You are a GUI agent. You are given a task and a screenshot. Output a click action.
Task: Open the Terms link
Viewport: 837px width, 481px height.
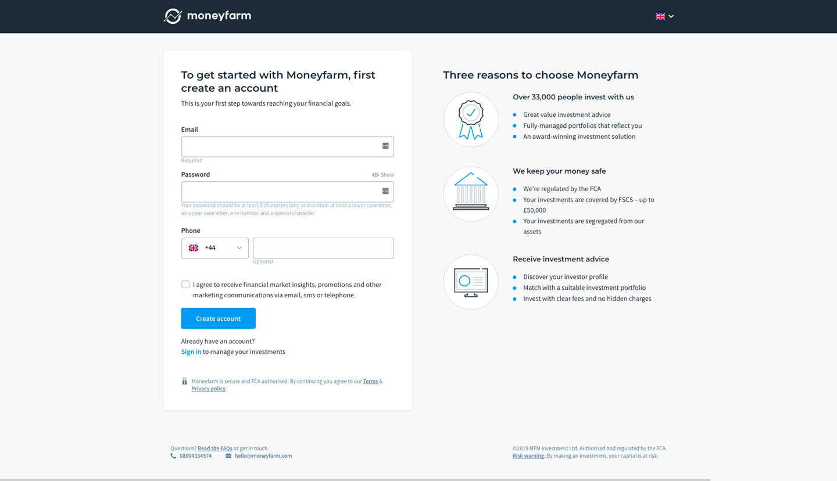[370, 381]
